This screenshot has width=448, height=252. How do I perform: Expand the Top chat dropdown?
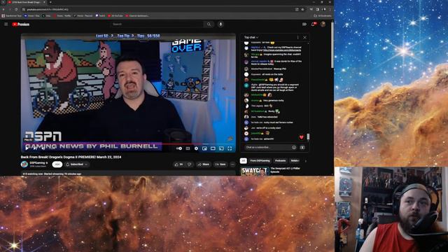click(251, 37)
